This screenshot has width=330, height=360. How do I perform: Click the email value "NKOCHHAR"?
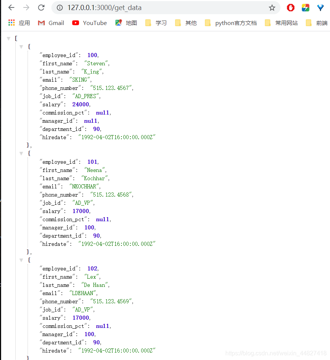84,187
